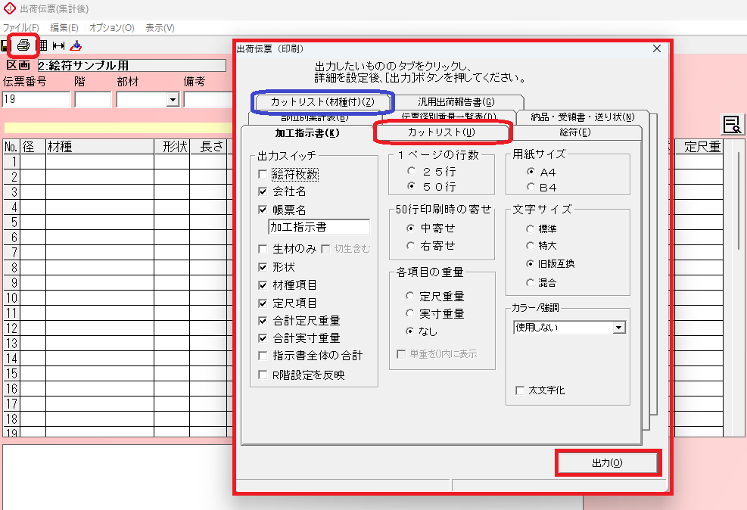
Task: Click the 帳票名 text field
Action: click(x=319, y=227)
